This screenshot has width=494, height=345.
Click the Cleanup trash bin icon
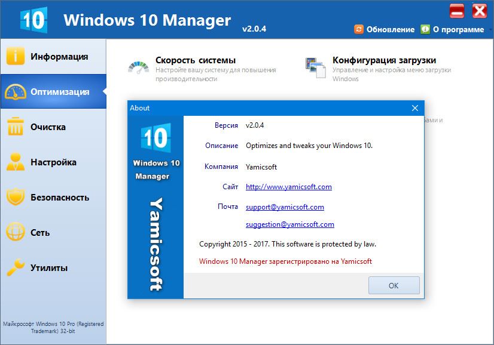coord(15,127)
